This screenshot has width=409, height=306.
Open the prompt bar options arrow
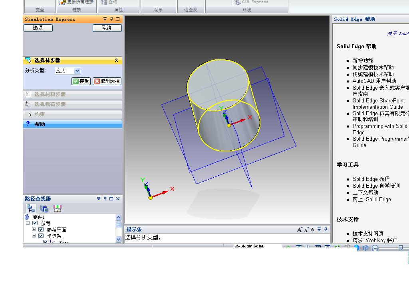pyautogui.click(x=319, y=229)
